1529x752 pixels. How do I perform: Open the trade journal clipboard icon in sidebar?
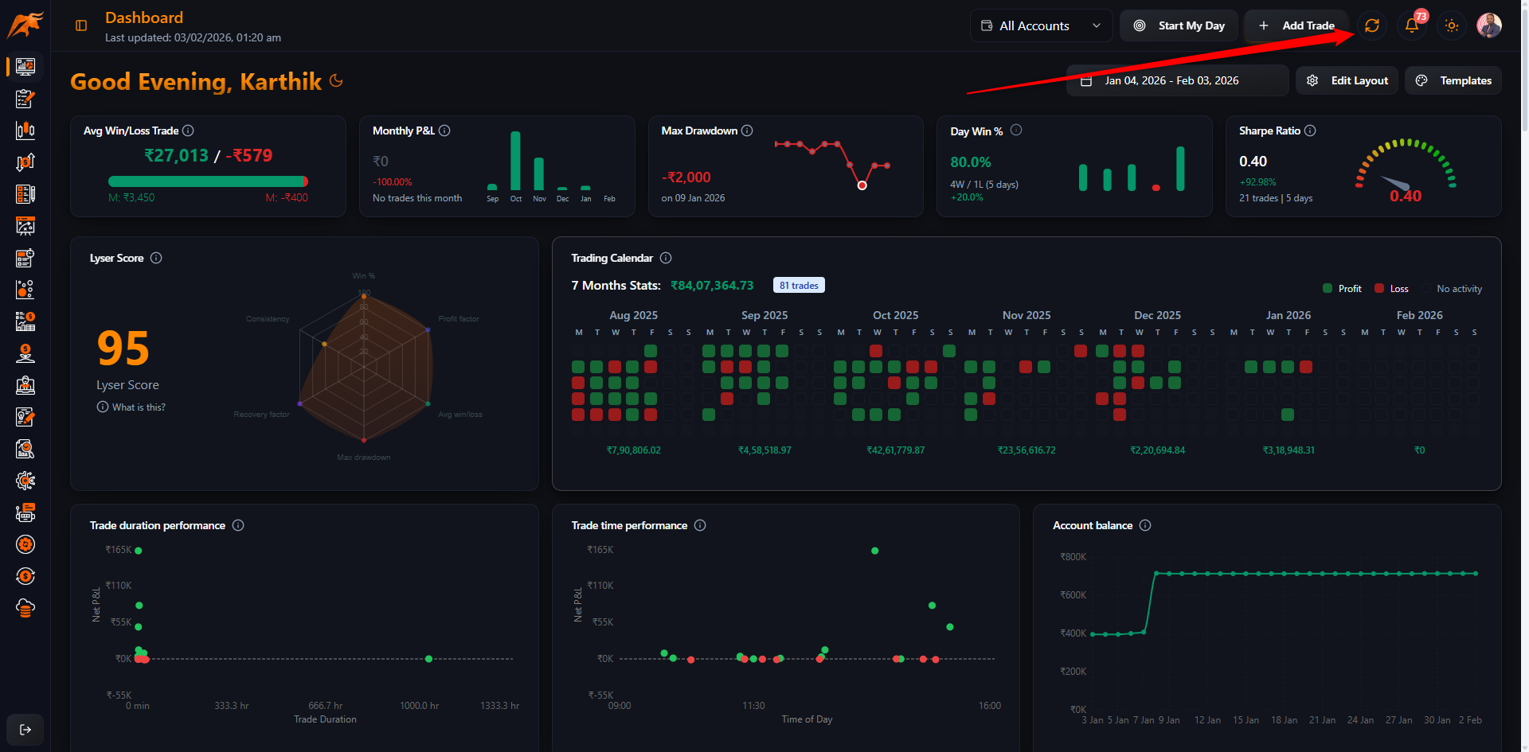tap(25, 99)
